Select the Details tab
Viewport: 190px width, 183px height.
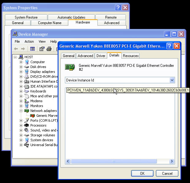114,55
